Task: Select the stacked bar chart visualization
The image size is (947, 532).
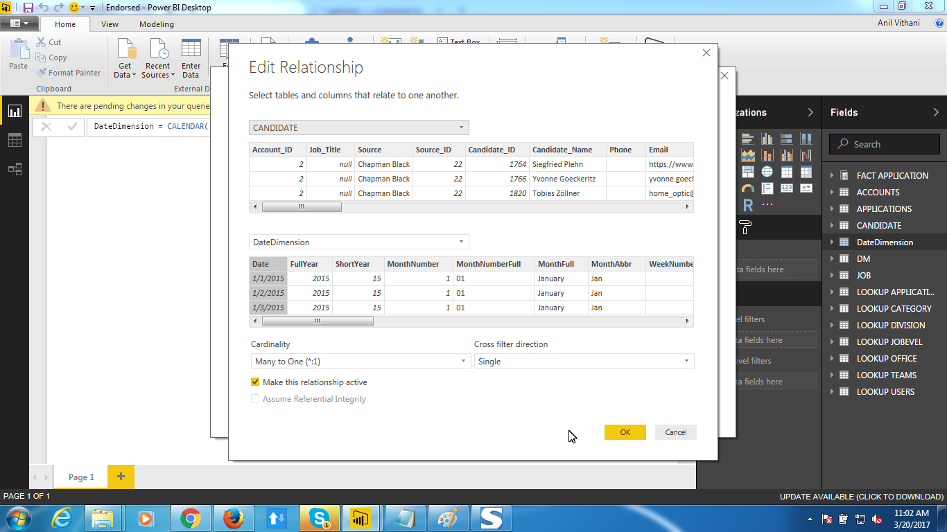Action: pyautogui.click(x=747, y=139)
